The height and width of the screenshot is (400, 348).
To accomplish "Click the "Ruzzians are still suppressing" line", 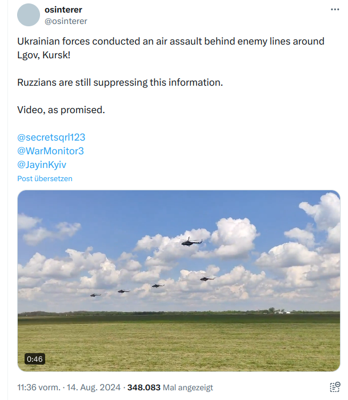I will [119, 82].
